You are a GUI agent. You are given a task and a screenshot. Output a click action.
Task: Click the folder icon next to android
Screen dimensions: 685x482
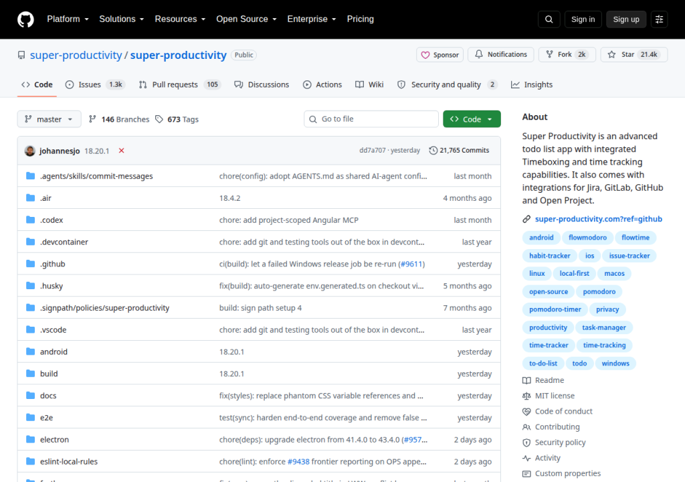click(x=30, y=351)
